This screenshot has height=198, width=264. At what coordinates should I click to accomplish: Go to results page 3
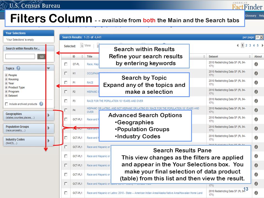pyautogui.click(x=250, y=45)
